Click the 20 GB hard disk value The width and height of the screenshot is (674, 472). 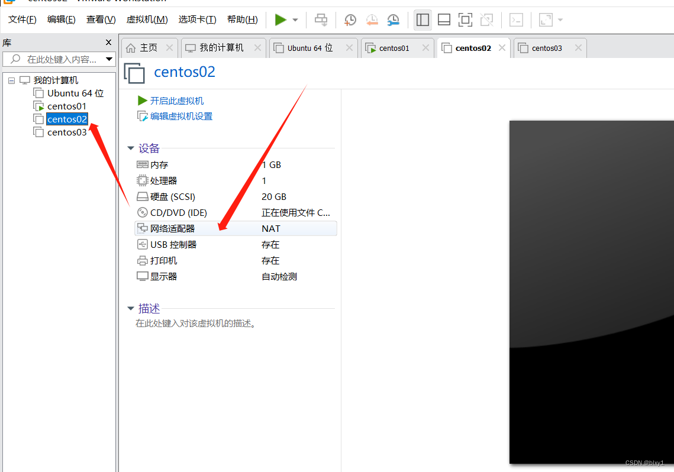(274, 197)
